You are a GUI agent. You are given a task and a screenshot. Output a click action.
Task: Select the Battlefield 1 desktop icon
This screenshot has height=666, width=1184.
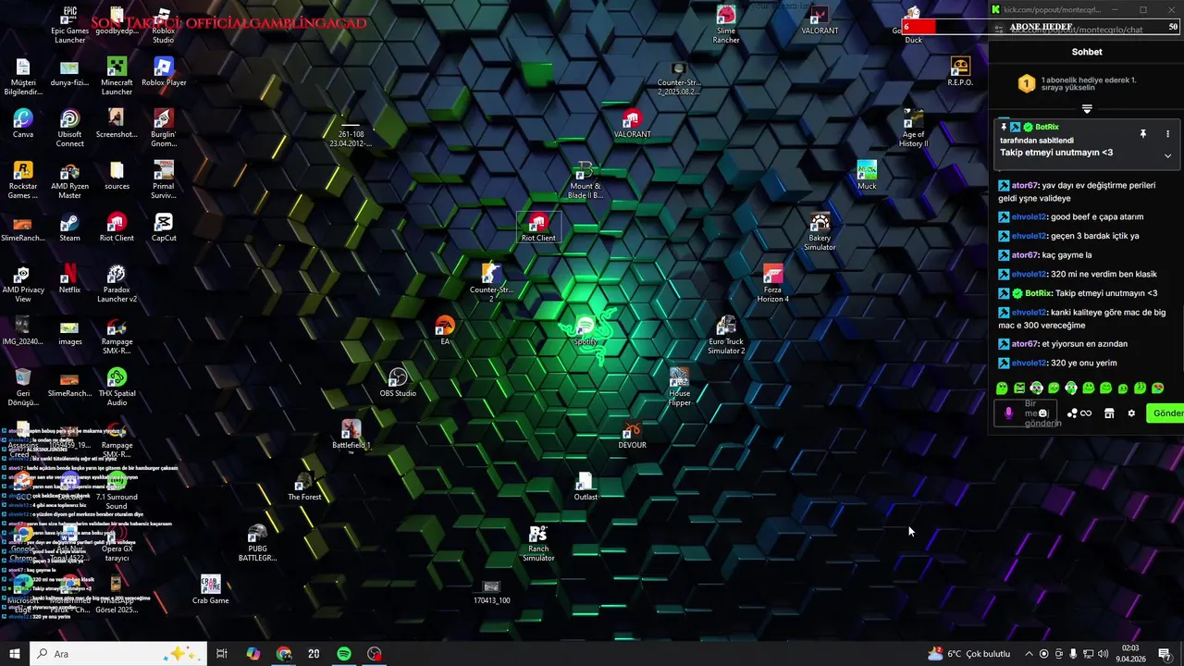pyautogui.click(x=351, y=435)
